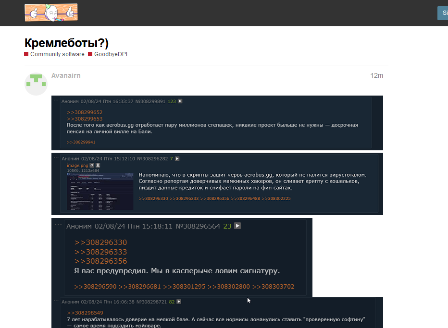Enlarge the image.png screenshot thumbnail

click(x=100, y=191)
